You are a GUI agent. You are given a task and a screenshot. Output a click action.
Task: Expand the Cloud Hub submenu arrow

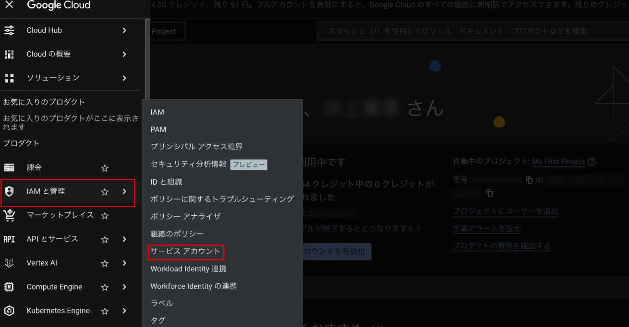point(124,30)
